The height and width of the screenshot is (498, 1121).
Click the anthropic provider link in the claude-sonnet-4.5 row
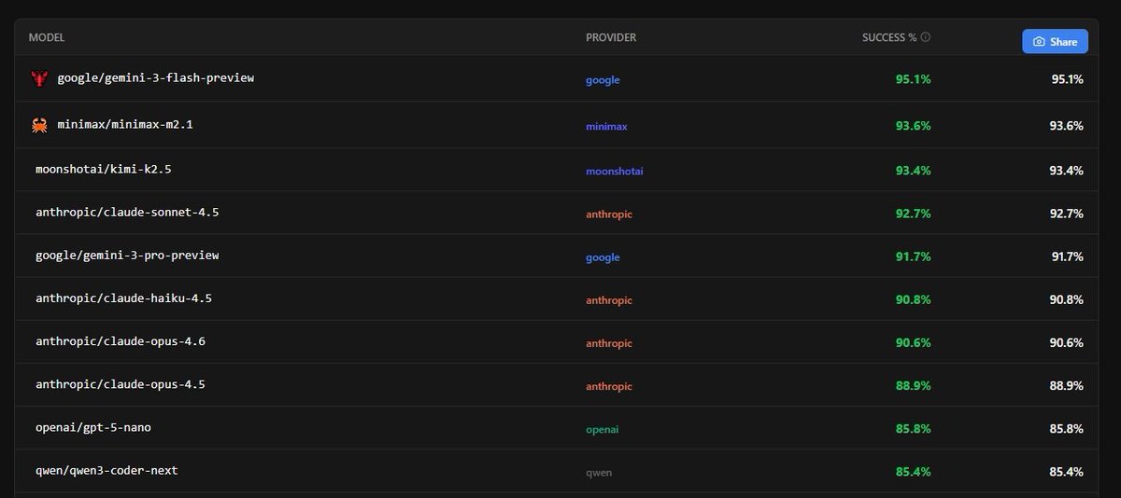(x=609, y=214)
